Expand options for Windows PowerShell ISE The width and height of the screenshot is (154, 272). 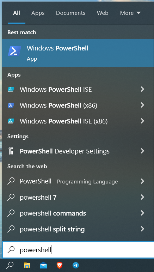(142, 89)
